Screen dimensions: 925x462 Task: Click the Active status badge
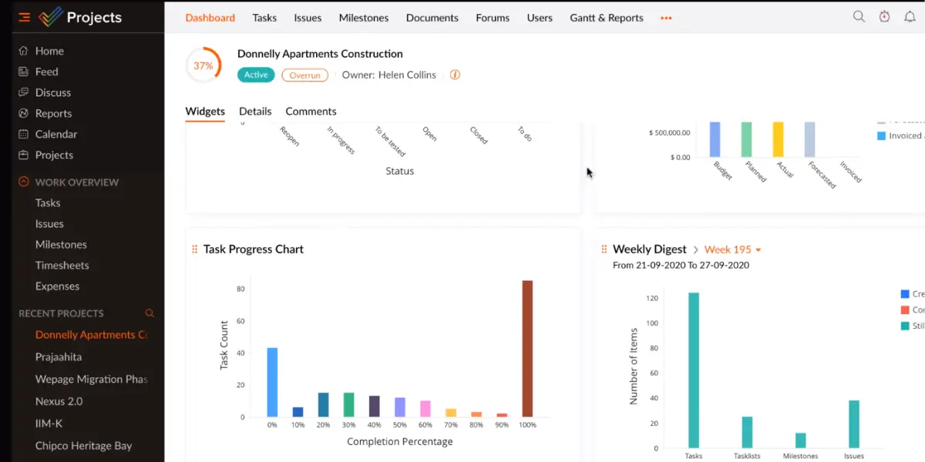click(x=256, y=75)
